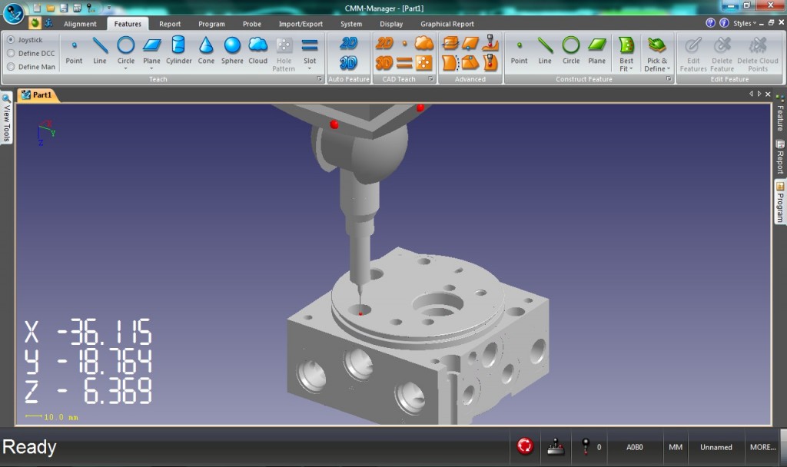The image size is (787, 467).
Task: Open the Graphical Report tab
Action: point(447,24)
